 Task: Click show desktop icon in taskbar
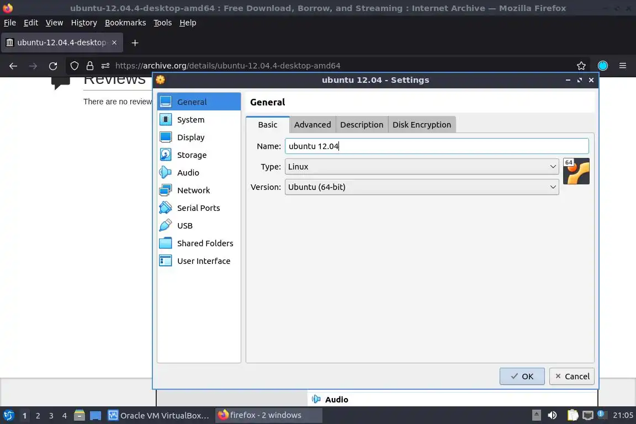click(x=96, y=416)
